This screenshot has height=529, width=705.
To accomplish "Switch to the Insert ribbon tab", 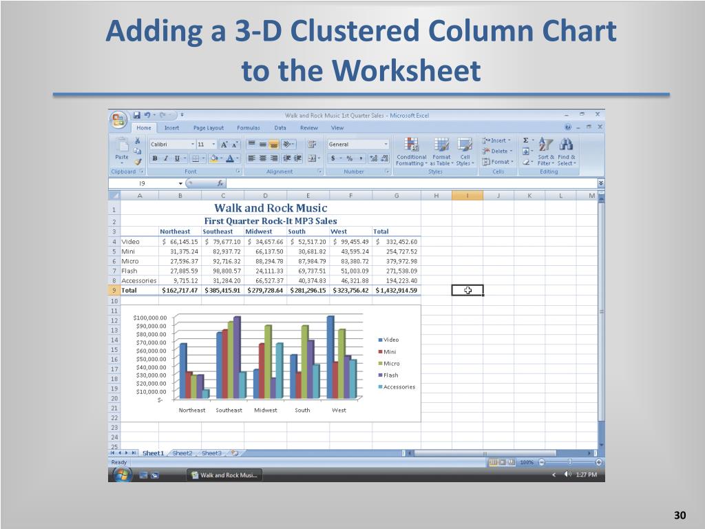I will pos(171,127).
